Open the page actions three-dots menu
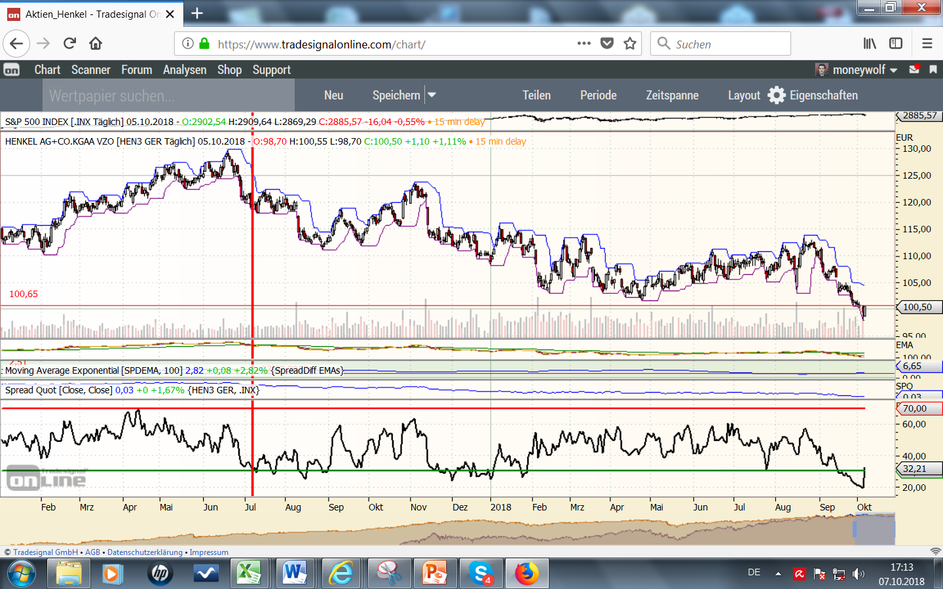The width and height of the screenshot is (943, 589). (583, 44)
